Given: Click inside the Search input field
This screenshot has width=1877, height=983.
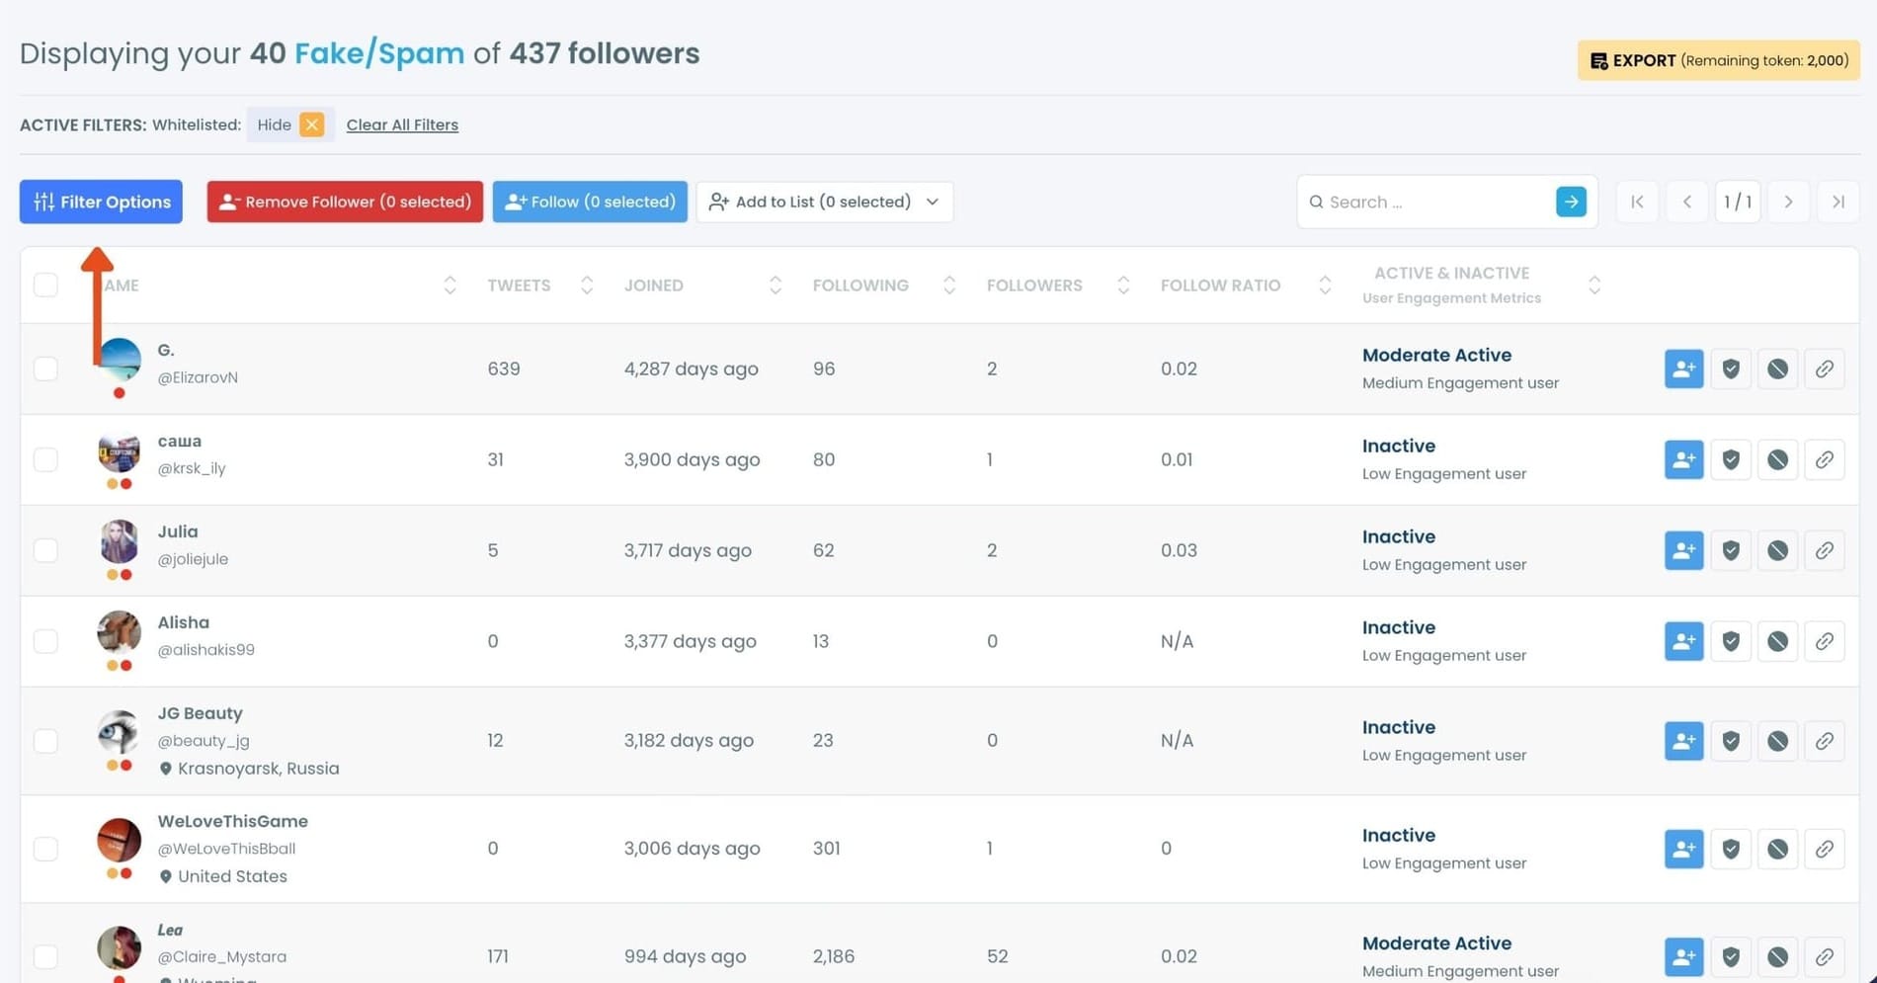Looking at the screenshot, I should (x=1423, y=202).
